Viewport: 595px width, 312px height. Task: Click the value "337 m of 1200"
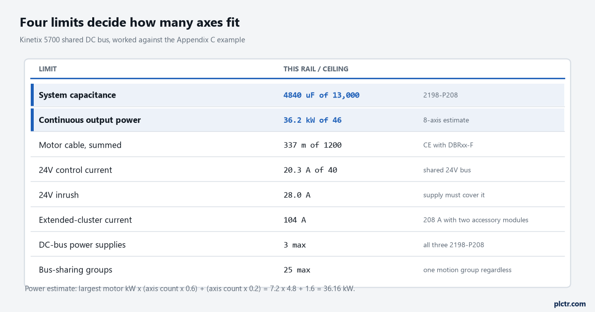point(312,145)
